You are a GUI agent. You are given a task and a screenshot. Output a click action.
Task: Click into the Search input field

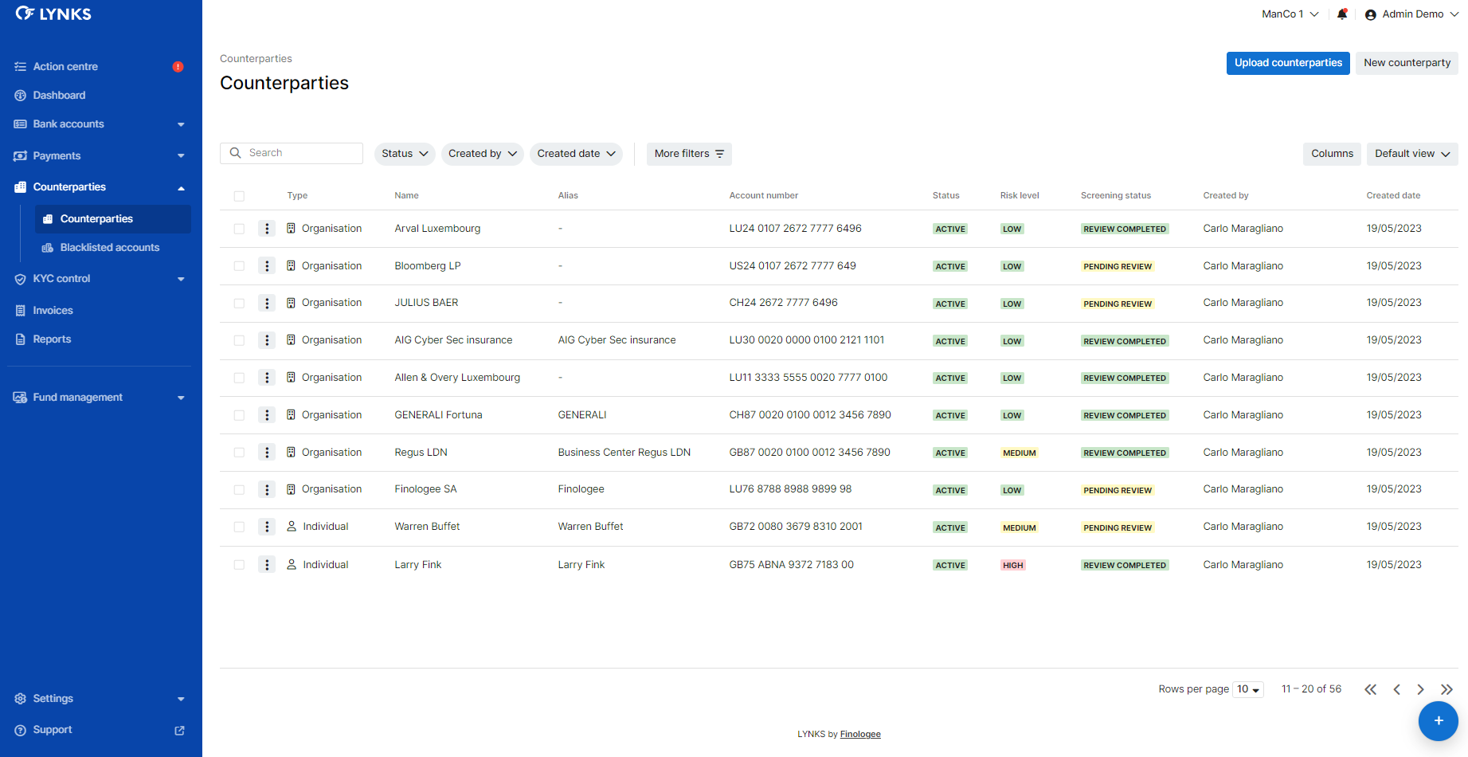pos(292,153)
